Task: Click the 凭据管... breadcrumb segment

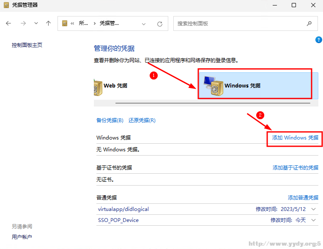Action: (x=109, y=23)
